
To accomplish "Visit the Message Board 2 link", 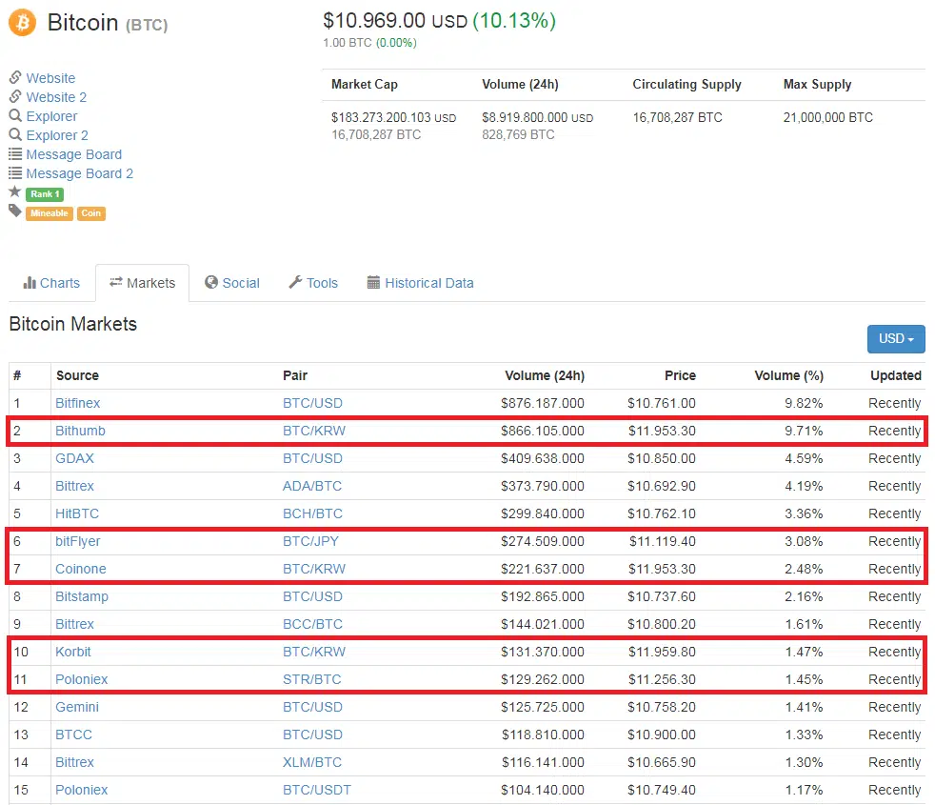I will [80, 173].
